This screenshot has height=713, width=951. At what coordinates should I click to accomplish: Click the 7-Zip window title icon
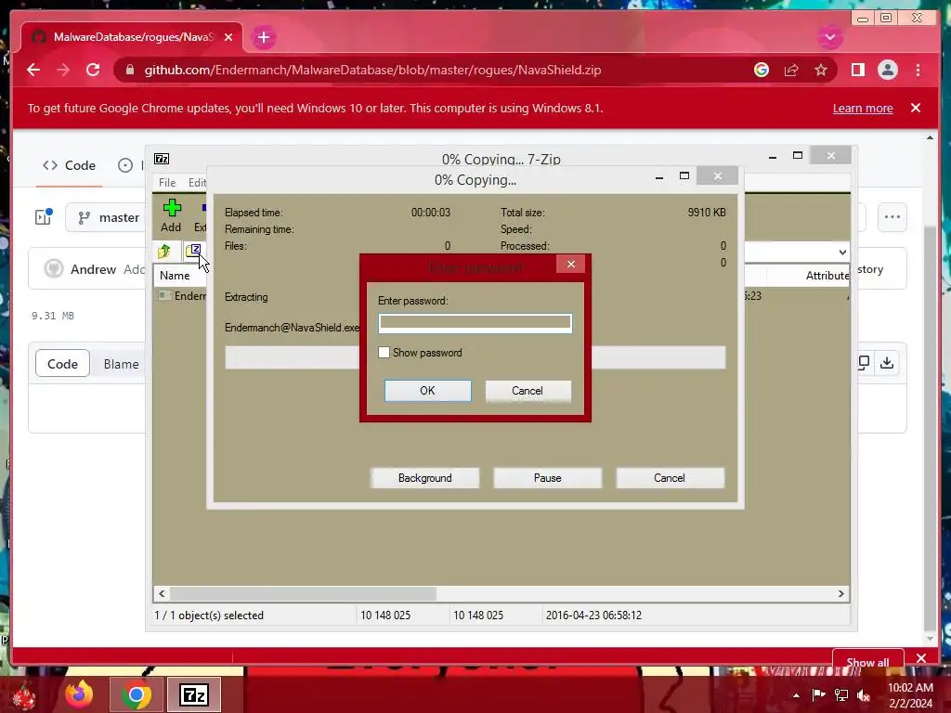pyautogui.click(x=162, y=159)
